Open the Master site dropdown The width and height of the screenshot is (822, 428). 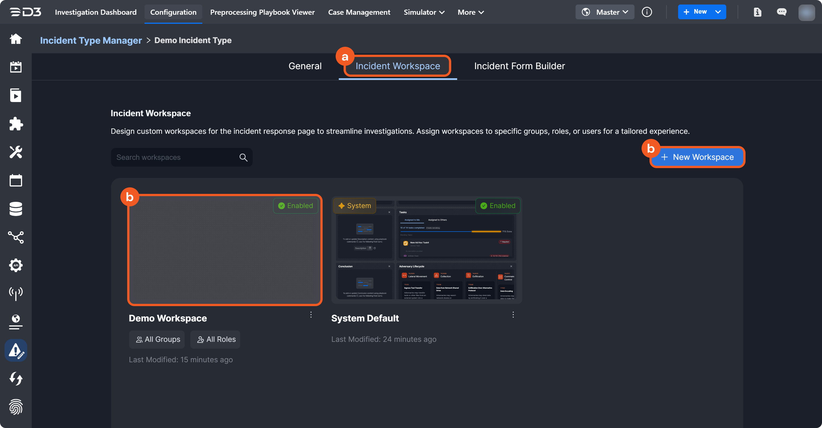click(x=605, y=12)
